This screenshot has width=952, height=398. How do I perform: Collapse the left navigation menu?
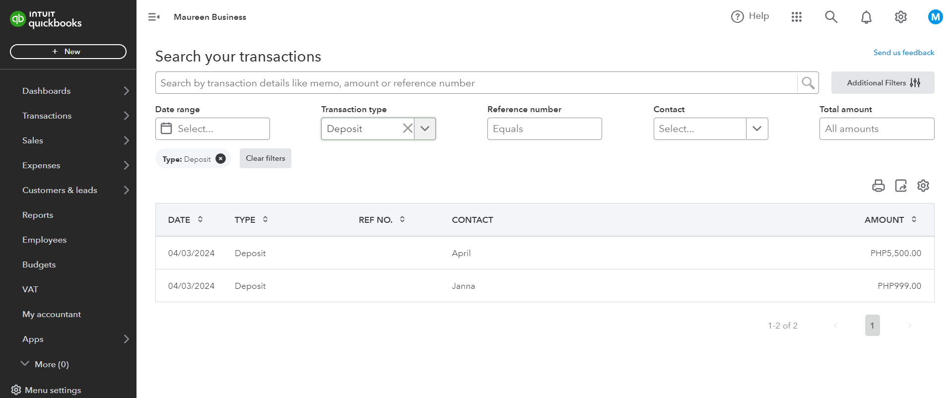point(154,17)
